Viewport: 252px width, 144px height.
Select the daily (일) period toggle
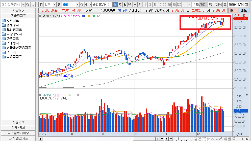click(115, 5)
